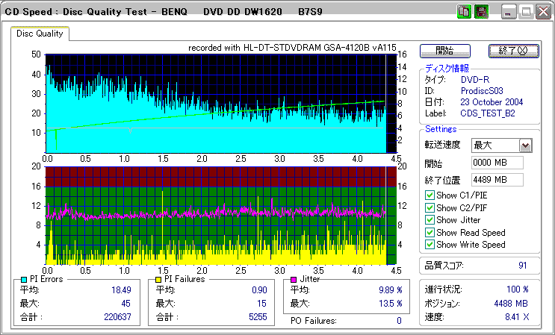Open the 転送速度 speed dropdown
Viewport: 555px width, 335px height.
pos(525,145)
